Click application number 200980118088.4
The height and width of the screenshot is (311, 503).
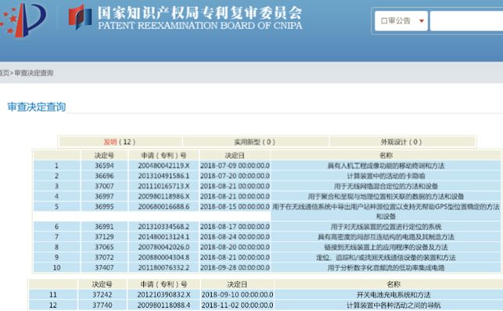(163, 306)
